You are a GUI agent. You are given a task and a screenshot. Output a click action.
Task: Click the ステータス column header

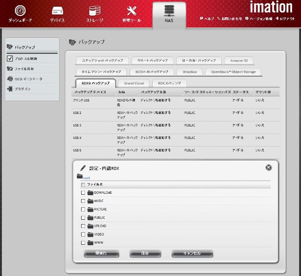click(x=241, y=92)
